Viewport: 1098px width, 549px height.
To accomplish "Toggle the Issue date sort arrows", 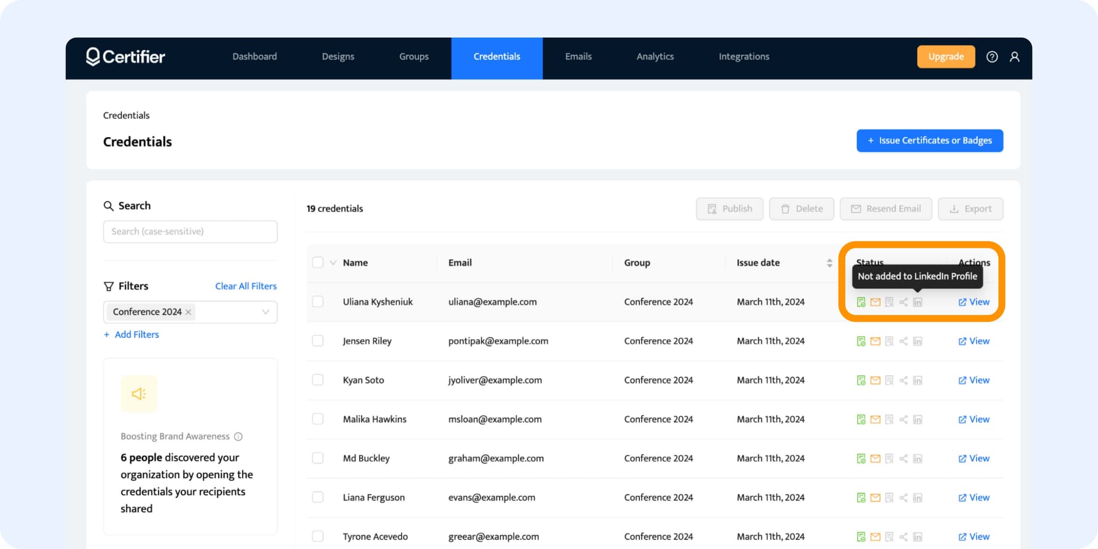I will (829, 262).
